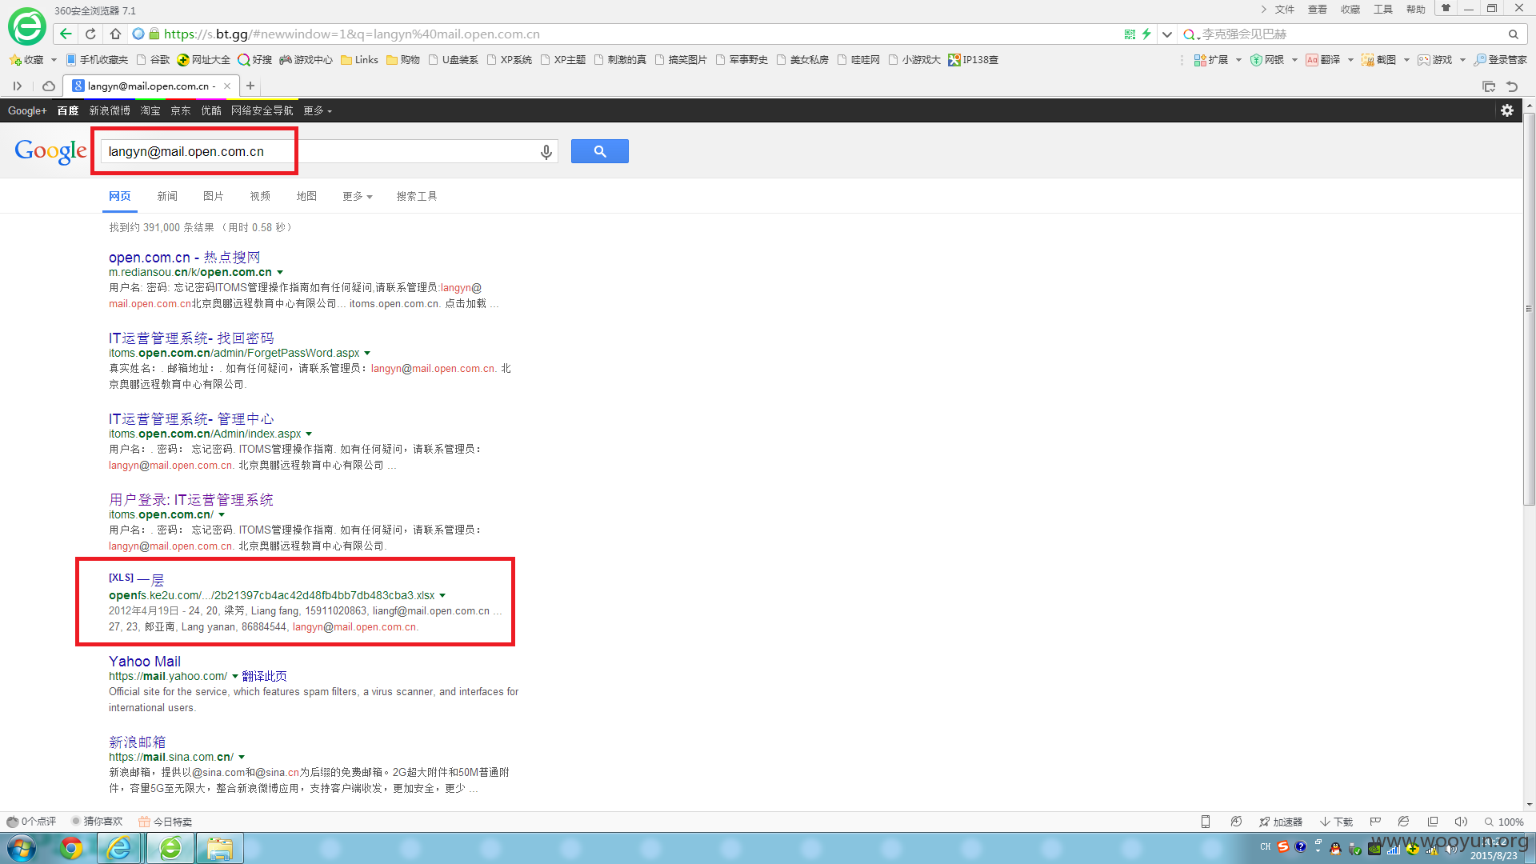Screen dimensions: 1536x864
Task: Open the Links bookmark folder
Action: coord(360,60)
